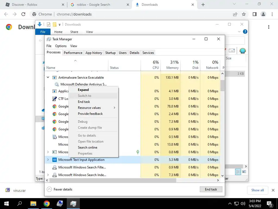
Task: Open the Chrome profile avatar
Action: tap(263, 14)
